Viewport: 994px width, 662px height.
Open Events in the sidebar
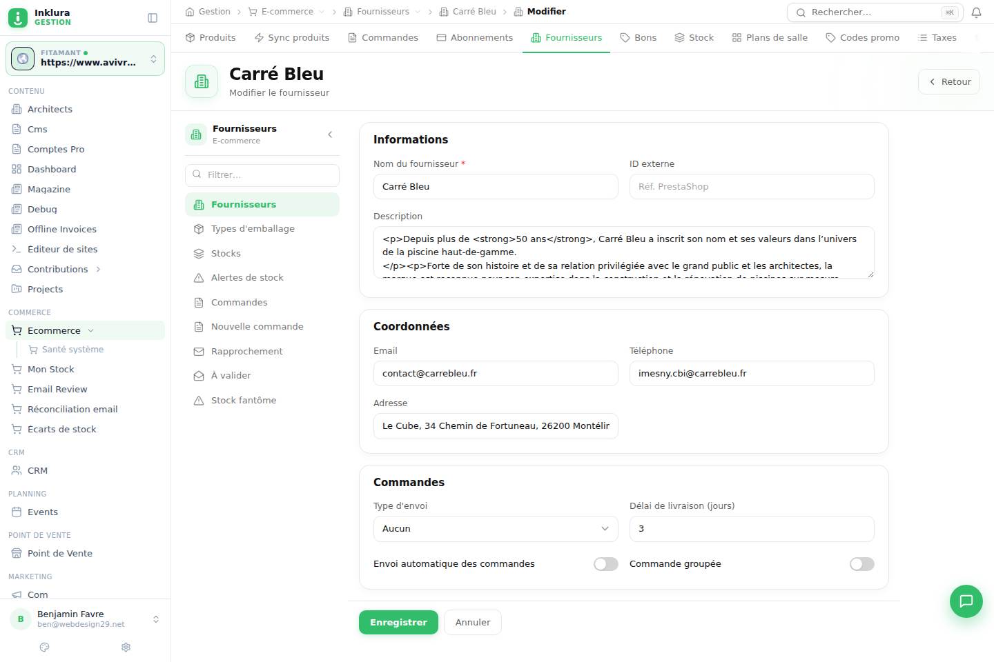tap(85, 512)
